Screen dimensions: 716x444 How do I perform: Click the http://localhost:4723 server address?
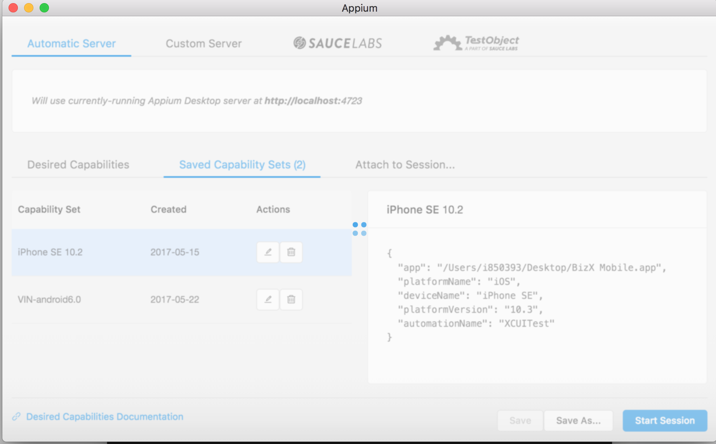pyautogui.click(x=313, y=101)
